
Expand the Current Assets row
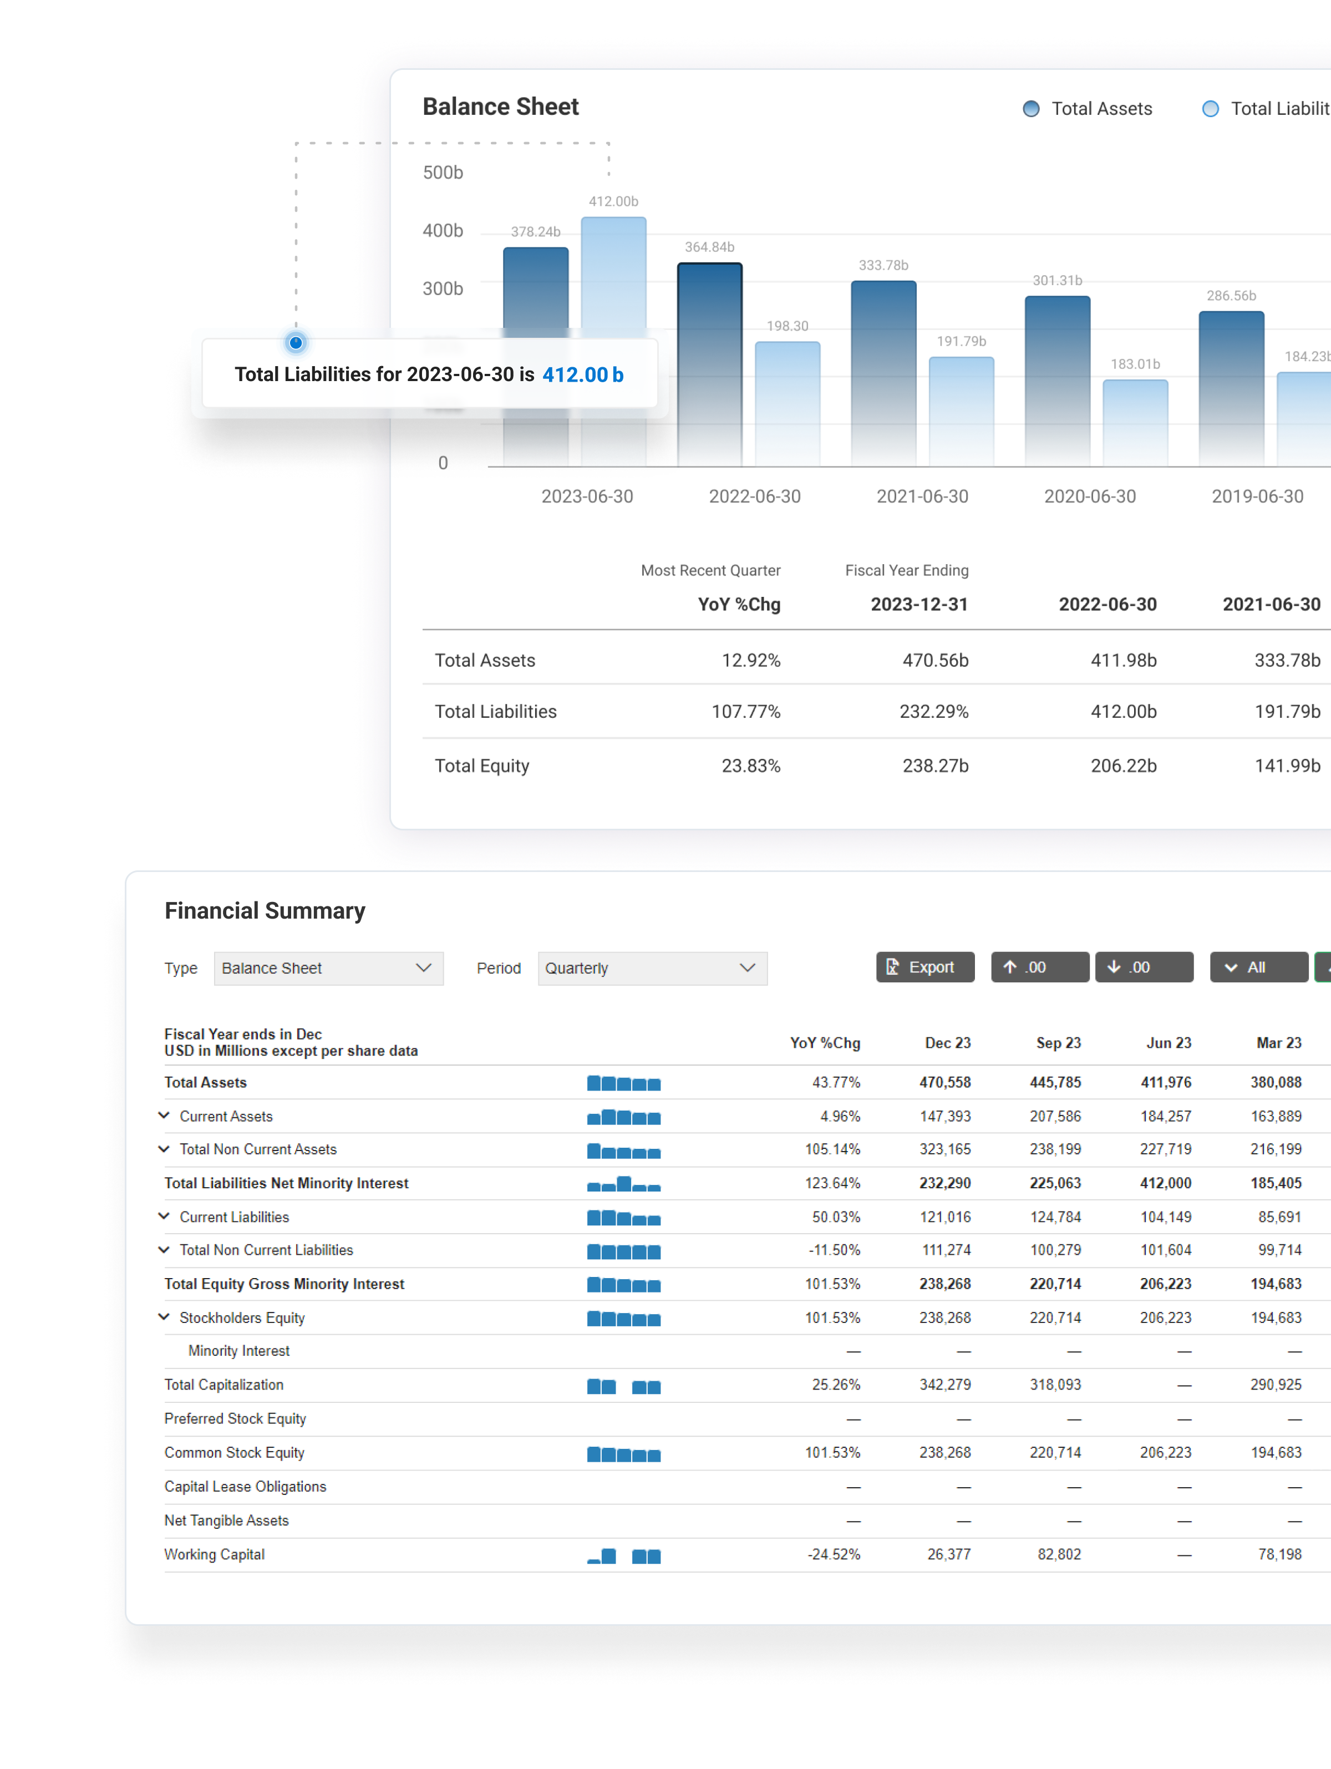coord(164,1115)
